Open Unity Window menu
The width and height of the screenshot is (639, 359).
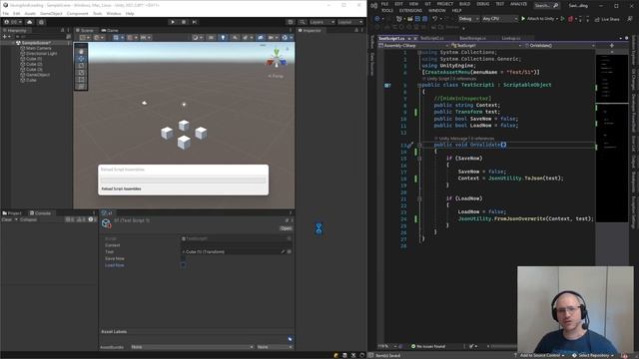(x=114, y=13)
